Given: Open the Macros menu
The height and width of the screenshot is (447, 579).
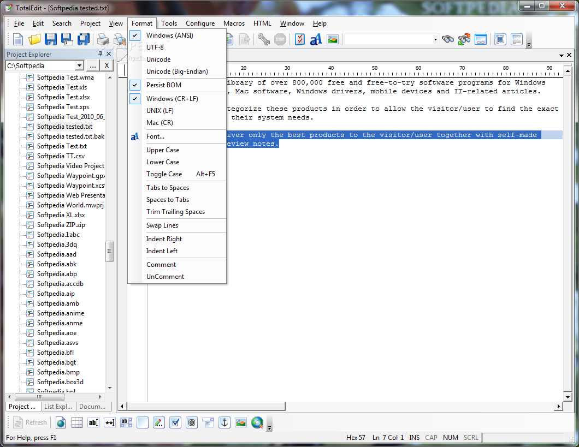Looking at the screenshot, I should [234, 23].
